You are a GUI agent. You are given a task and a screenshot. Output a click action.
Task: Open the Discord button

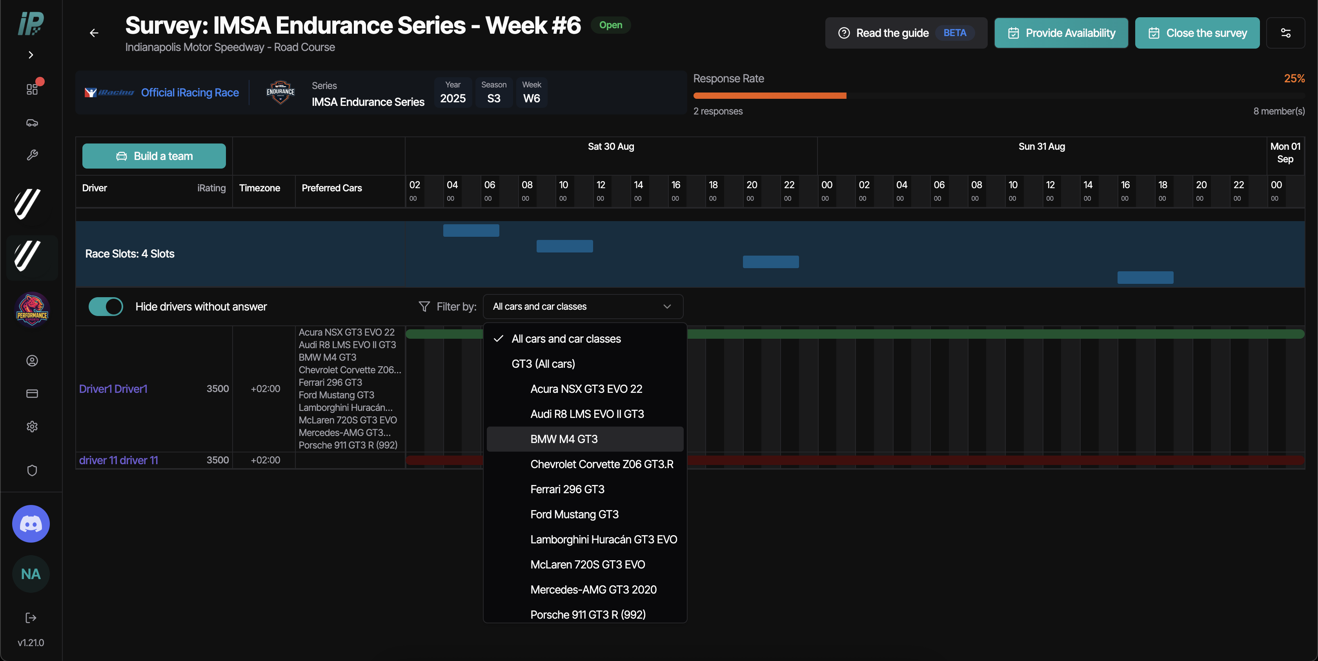pos(31,523)
